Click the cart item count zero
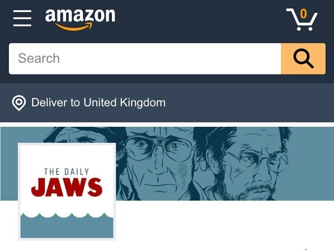Viewport: 334px width, 250px height. tap(303, 14)
